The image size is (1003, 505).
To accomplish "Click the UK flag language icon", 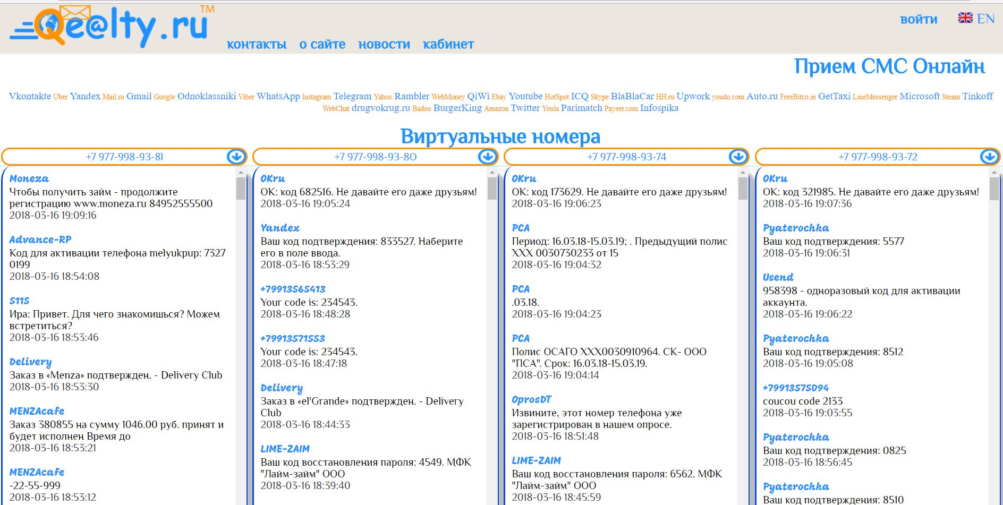I will 965,18.
